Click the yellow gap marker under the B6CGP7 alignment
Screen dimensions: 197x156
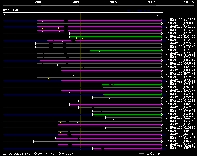coord(69,92)
